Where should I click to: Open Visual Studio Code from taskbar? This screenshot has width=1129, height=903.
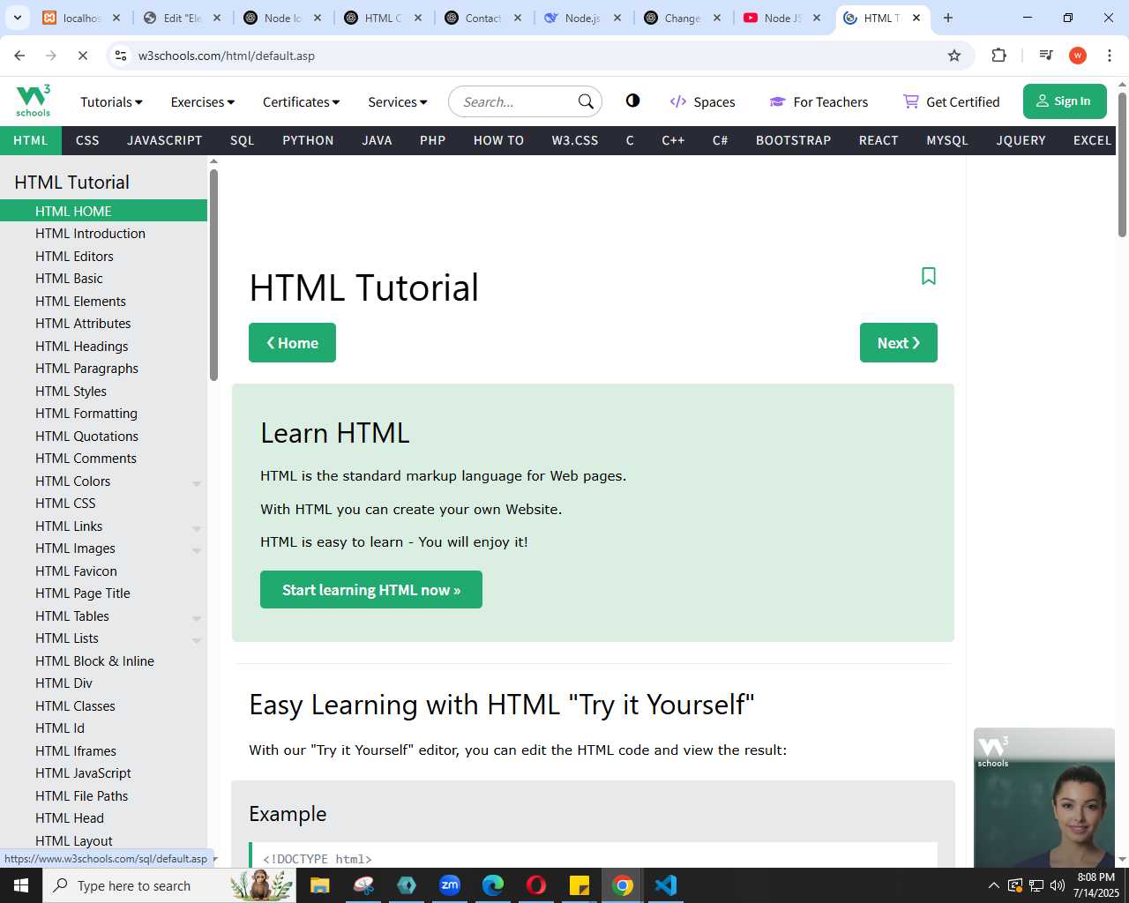point(666,885)
